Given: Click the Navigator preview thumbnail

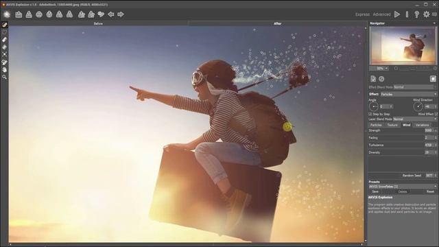Looking at the screenshot, I should pyautogui.click(x=403, y=46).
